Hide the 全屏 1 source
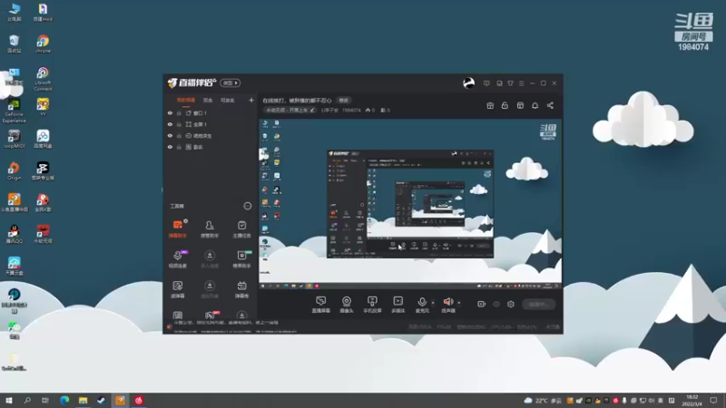Viewport: 726px width, 408px height. click(x=170, y=124)
